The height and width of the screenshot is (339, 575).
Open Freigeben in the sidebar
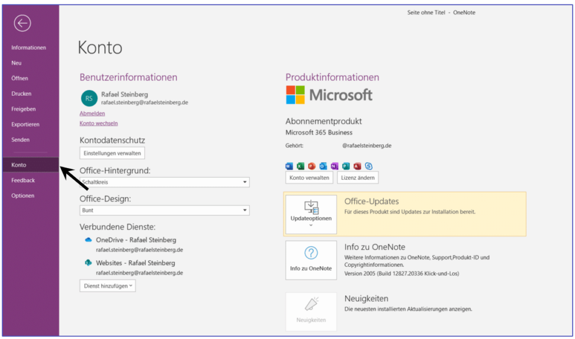pyautogui.click(x=24, y=109)
